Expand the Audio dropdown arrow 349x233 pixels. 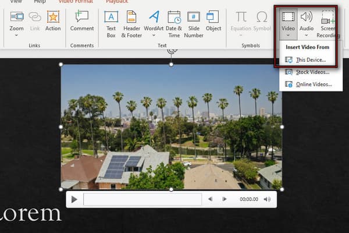point(307,35)
